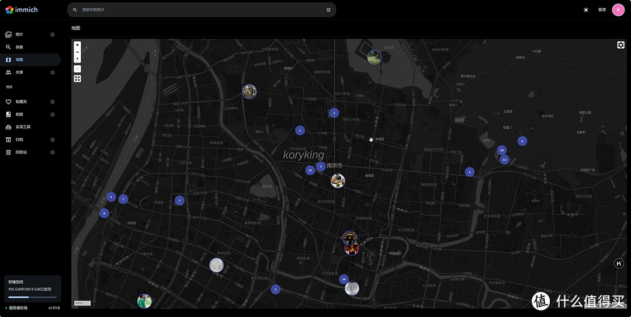Open search filter options icon

click(328, 10)
